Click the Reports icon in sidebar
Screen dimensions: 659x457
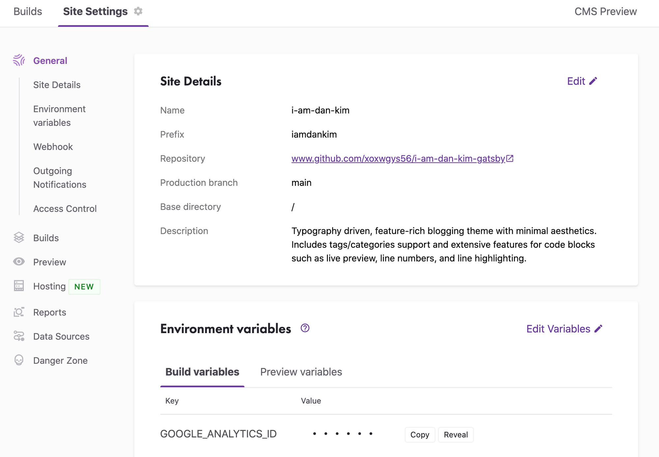pyautogui.click(x=19, y=312)
